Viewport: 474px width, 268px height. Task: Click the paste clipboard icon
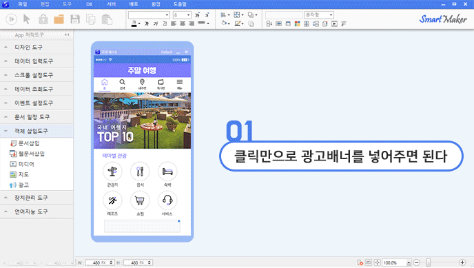(x=107, y=19)
